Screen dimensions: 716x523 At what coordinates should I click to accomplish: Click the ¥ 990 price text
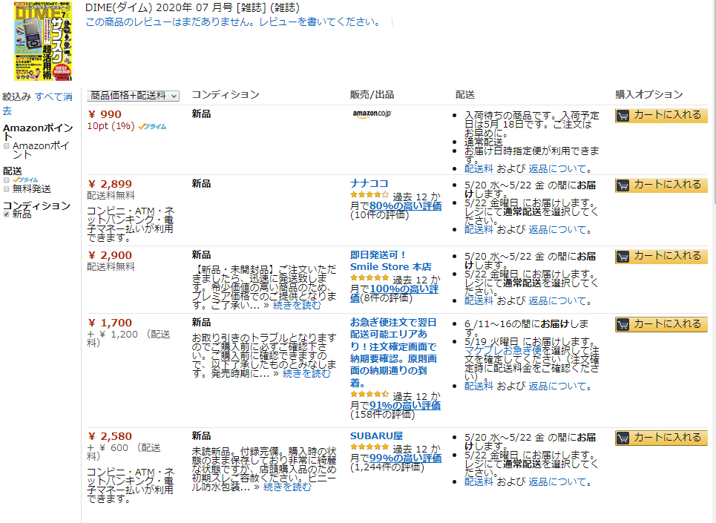tap(105, 114)
